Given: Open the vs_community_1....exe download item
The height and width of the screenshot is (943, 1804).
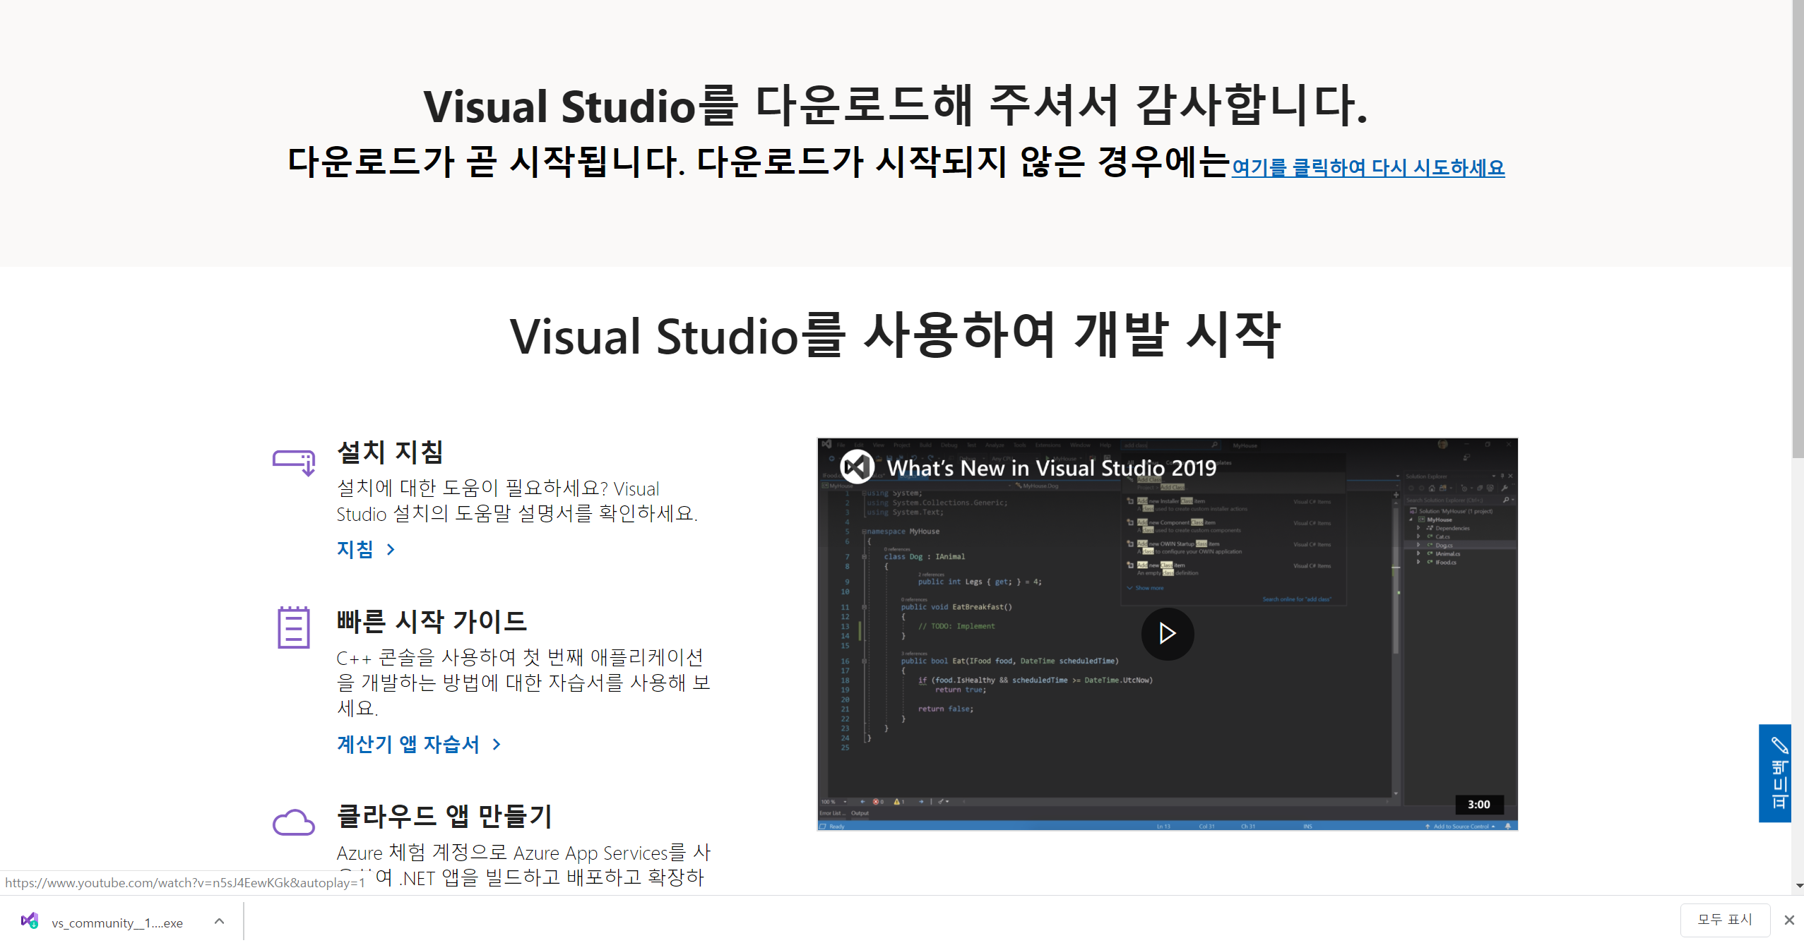Looking at the screenshot, I should 117,923.
